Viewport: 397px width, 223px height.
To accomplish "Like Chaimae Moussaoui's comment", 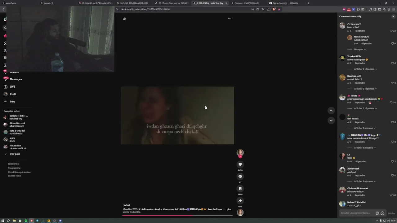I will click(391, 195).
